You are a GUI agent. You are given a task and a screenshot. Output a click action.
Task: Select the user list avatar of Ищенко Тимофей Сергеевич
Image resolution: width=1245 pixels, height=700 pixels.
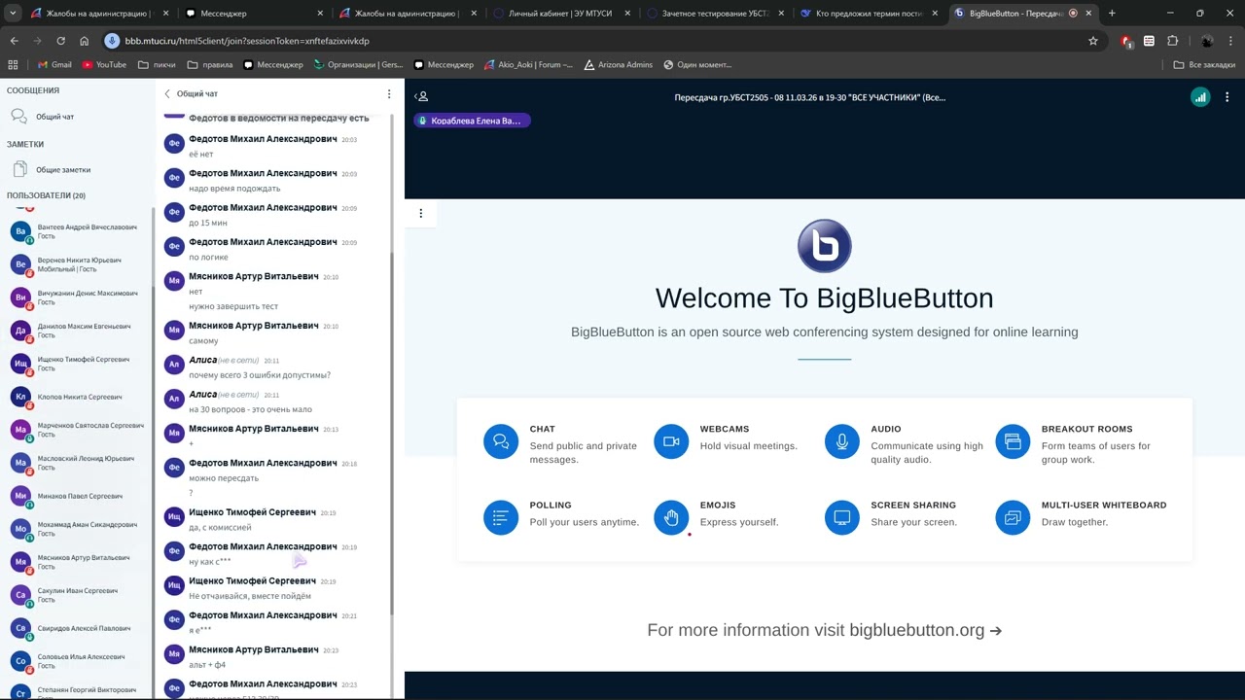click(x=20, y=364)
